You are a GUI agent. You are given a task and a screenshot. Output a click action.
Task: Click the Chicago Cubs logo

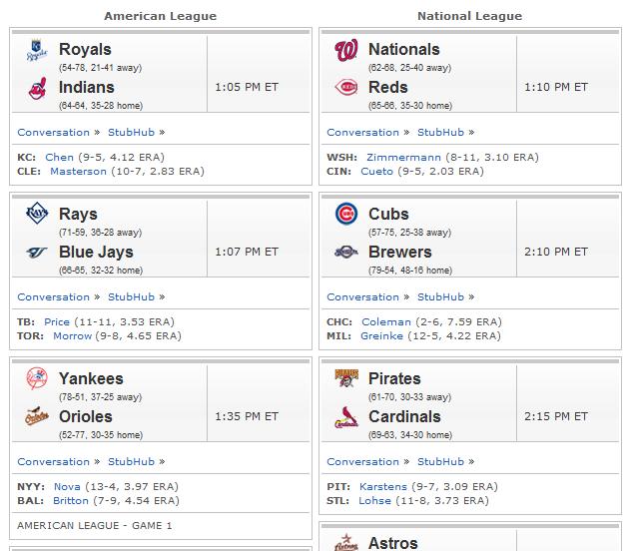click(346, 214)
